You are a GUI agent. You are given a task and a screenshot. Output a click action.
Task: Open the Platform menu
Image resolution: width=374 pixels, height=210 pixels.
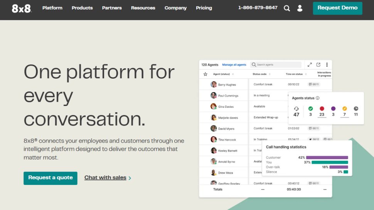pos(52,8)
